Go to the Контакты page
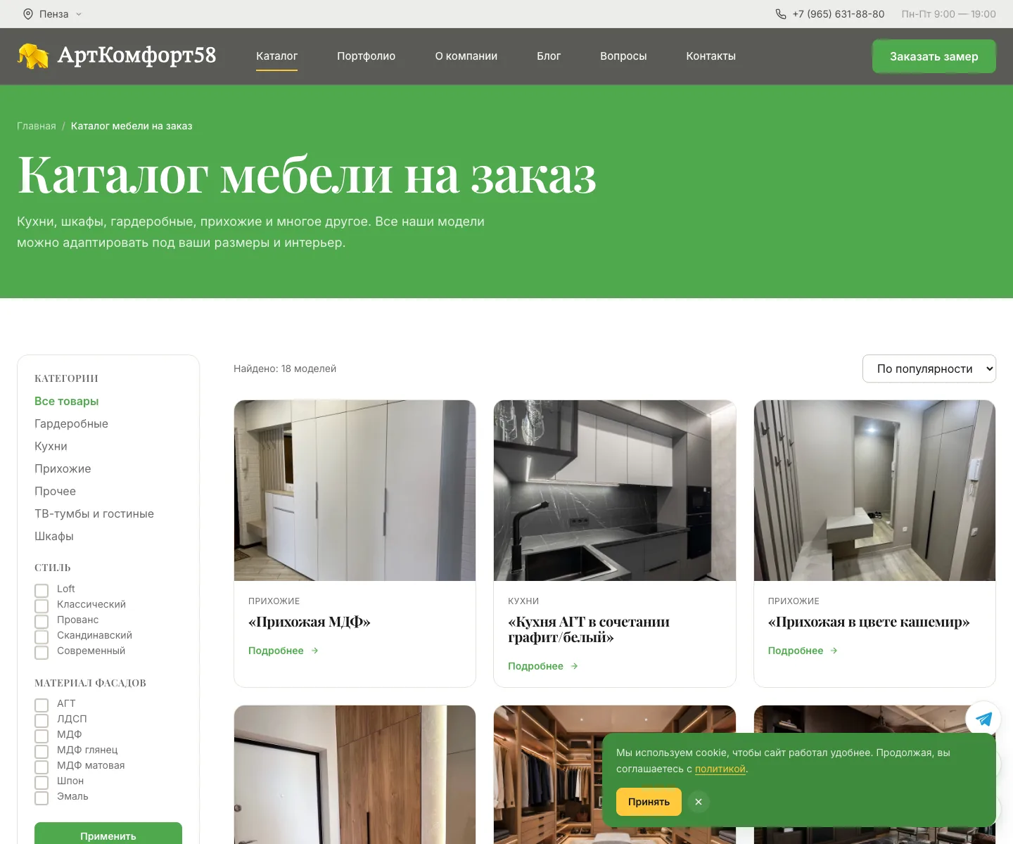1013x844 pixels. [x=711, y=56]
